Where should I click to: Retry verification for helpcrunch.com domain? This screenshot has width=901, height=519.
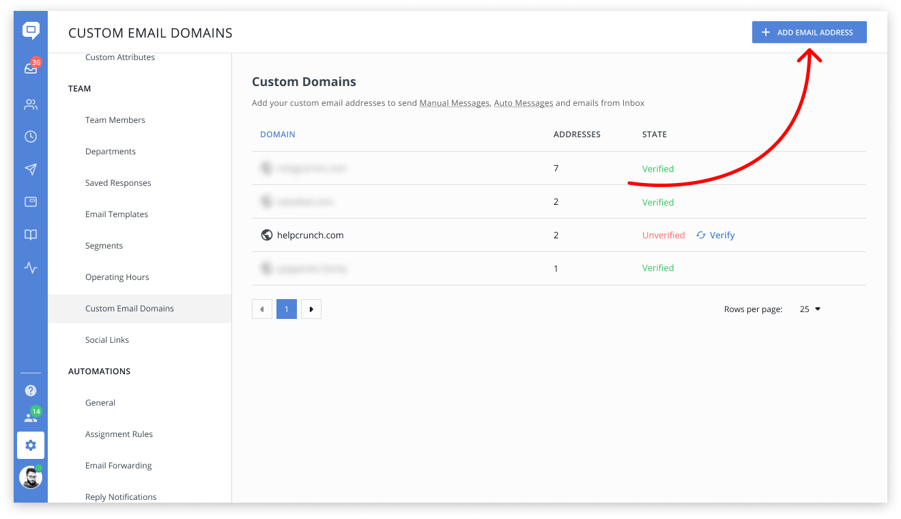(715, 235)
